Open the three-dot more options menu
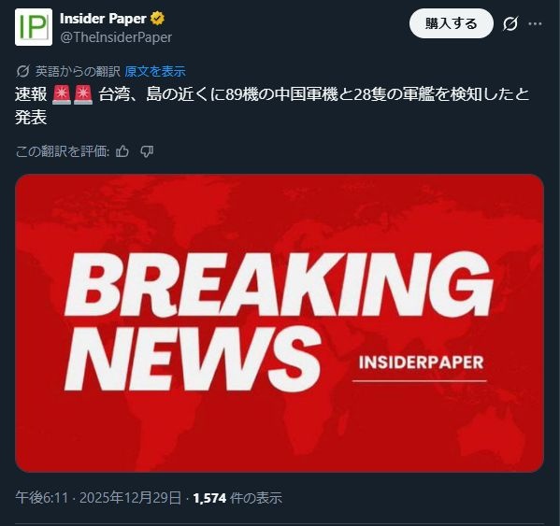The image size is (560, 526). pyautogui.click(x=535, y=24)
